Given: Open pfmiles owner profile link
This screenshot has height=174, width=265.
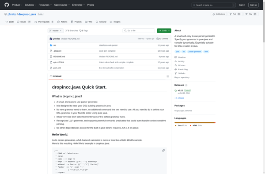Looking at the screenshot, I should pos(12,14).
